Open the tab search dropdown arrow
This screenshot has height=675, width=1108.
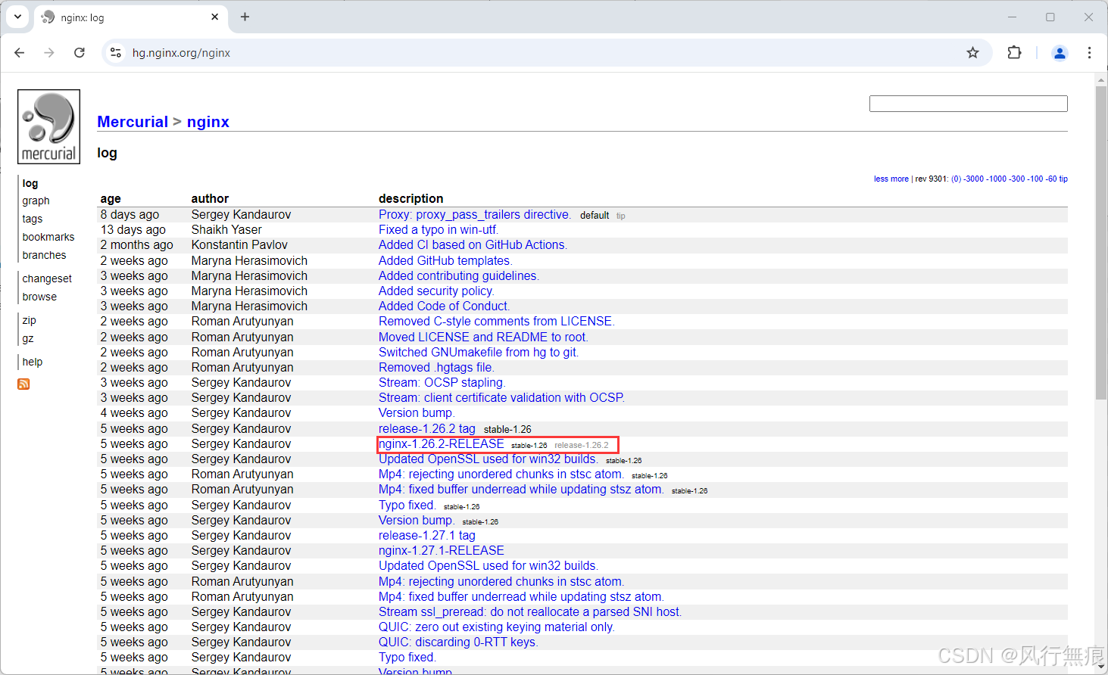[17, 17]
